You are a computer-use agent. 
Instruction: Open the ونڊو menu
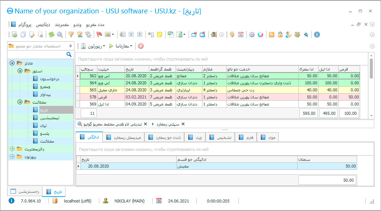click(x=77, y=25)
